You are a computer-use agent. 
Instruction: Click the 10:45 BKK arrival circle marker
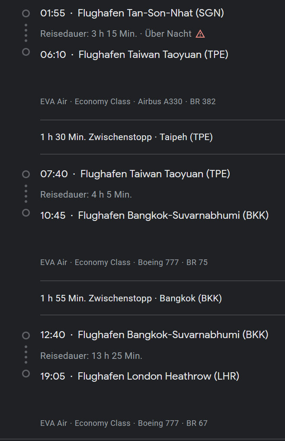coord(26,213)
